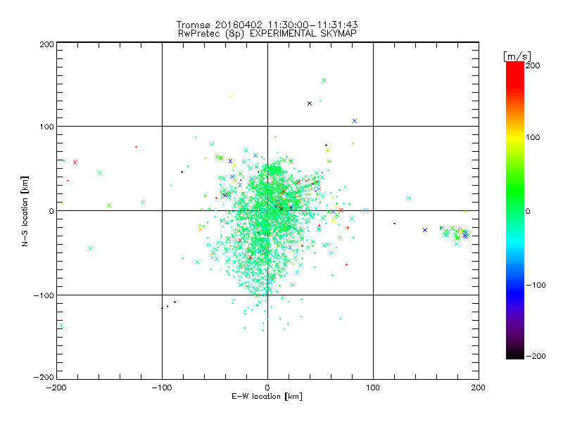
Task: Click the "-100" tick label on the N-S axis
Action: 44,295
